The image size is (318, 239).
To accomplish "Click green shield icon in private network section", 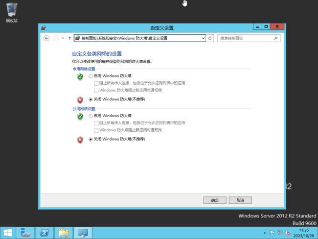I will click(80, 77).
